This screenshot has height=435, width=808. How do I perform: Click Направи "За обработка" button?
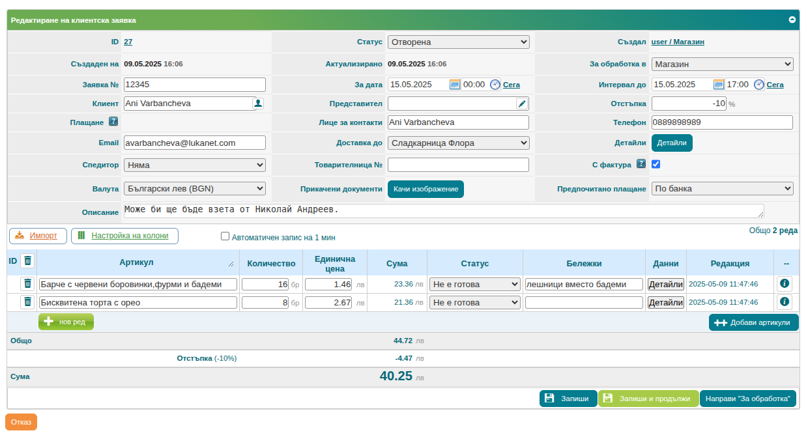tap(748, 399)
